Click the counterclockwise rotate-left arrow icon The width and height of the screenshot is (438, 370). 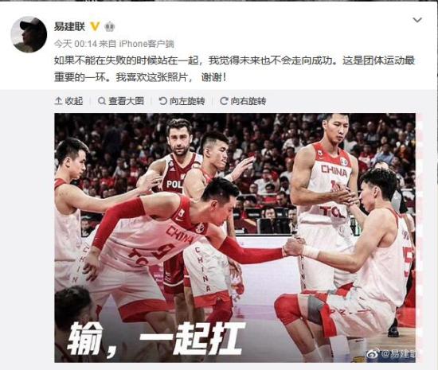(x=162, y=101)
